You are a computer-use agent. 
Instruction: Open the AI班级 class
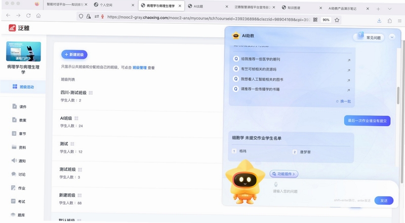point(66,118)
